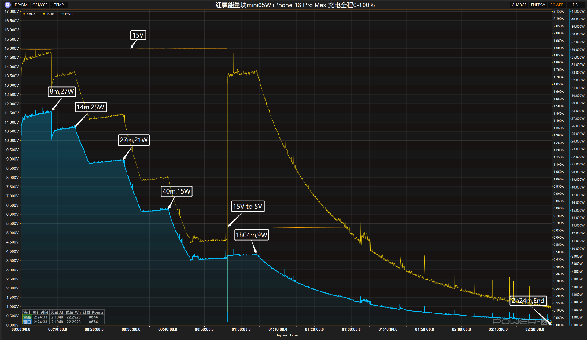Toggle the PWR legend series

tap(67, 14)
